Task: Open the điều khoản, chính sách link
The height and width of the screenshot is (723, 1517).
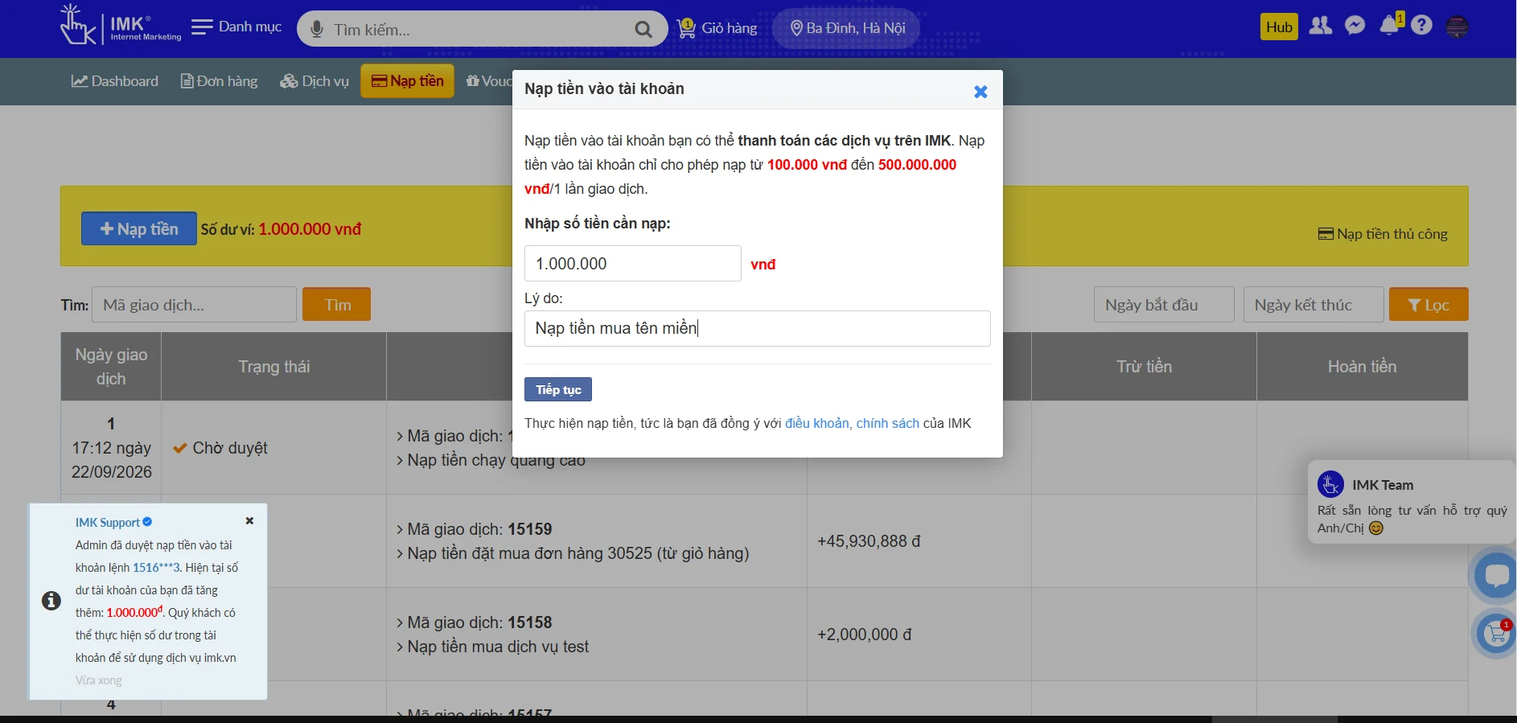Action: [852, 423]
